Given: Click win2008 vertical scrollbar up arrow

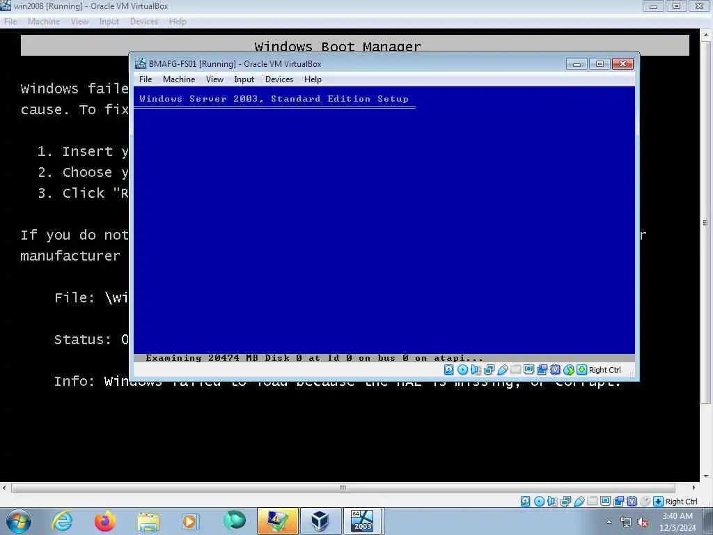Looking at the screenshot, I should point(705,35).
